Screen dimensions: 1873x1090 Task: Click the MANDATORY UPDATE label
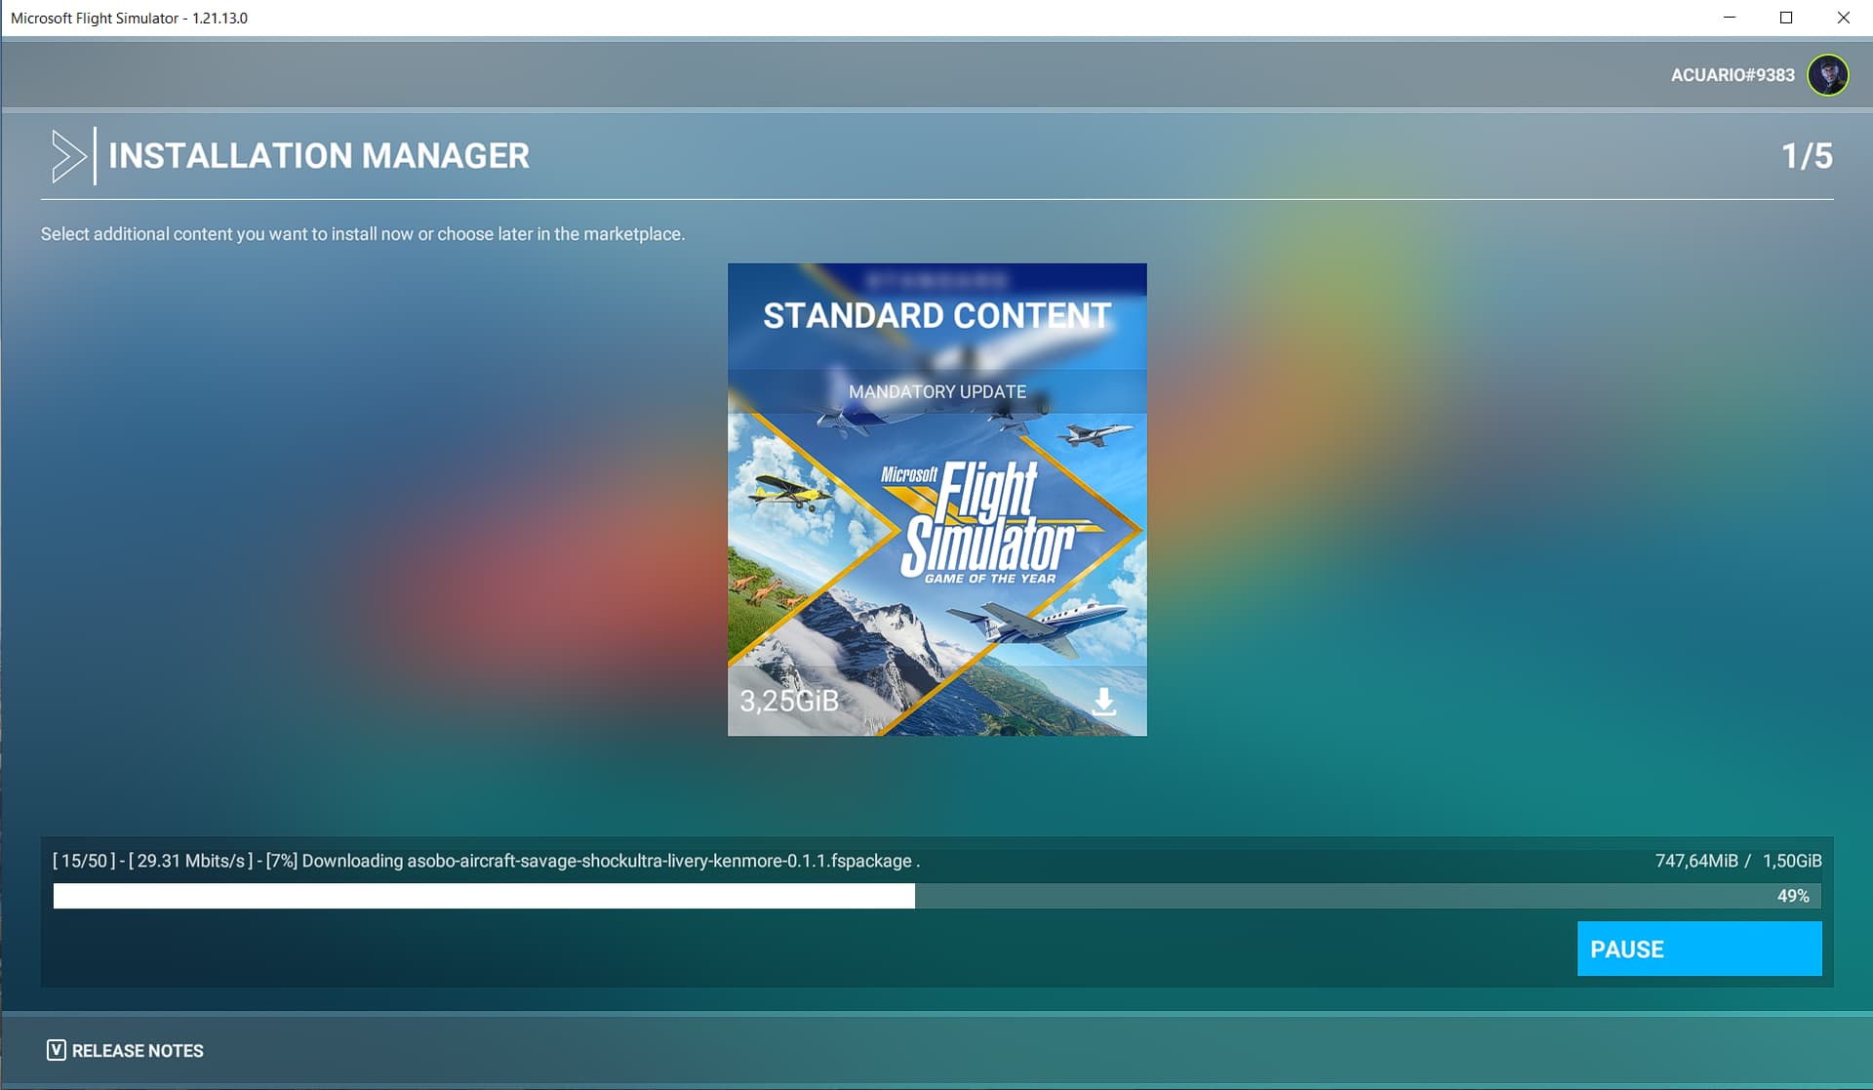937,391
